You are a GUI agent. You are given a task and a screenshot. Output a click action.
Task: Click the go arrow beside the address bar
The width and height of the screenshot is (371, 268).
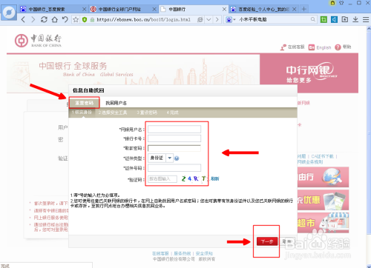click(217, 19)
